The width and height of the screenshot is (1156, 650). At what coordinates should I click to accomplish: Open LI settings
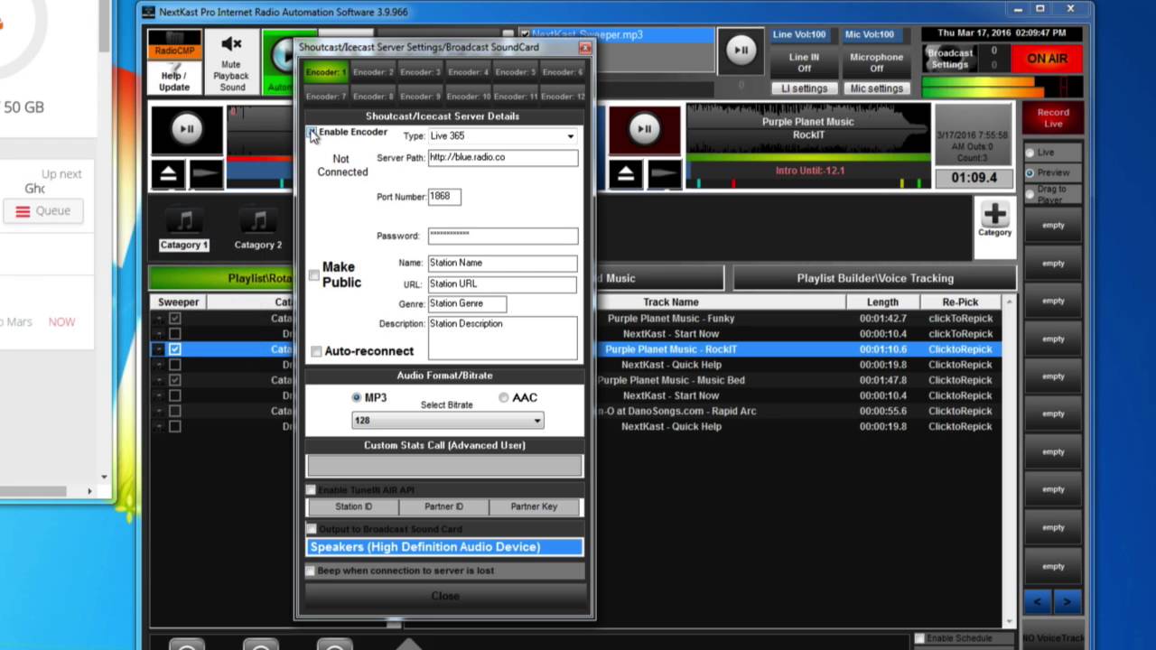[804, 88]
